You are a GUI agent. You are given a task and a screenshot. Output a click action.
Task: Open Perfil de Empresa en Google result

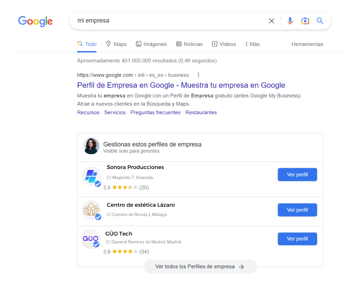coord(181,85)
